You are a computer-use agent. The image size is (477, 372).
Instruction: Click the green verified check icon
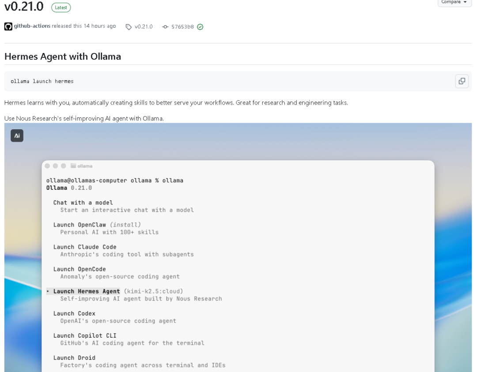200,27
